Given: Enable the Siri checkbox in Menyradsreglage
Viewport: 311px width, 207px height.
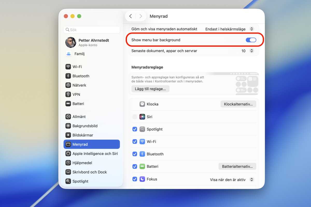Looking at the screenshot, I should 135,117.
